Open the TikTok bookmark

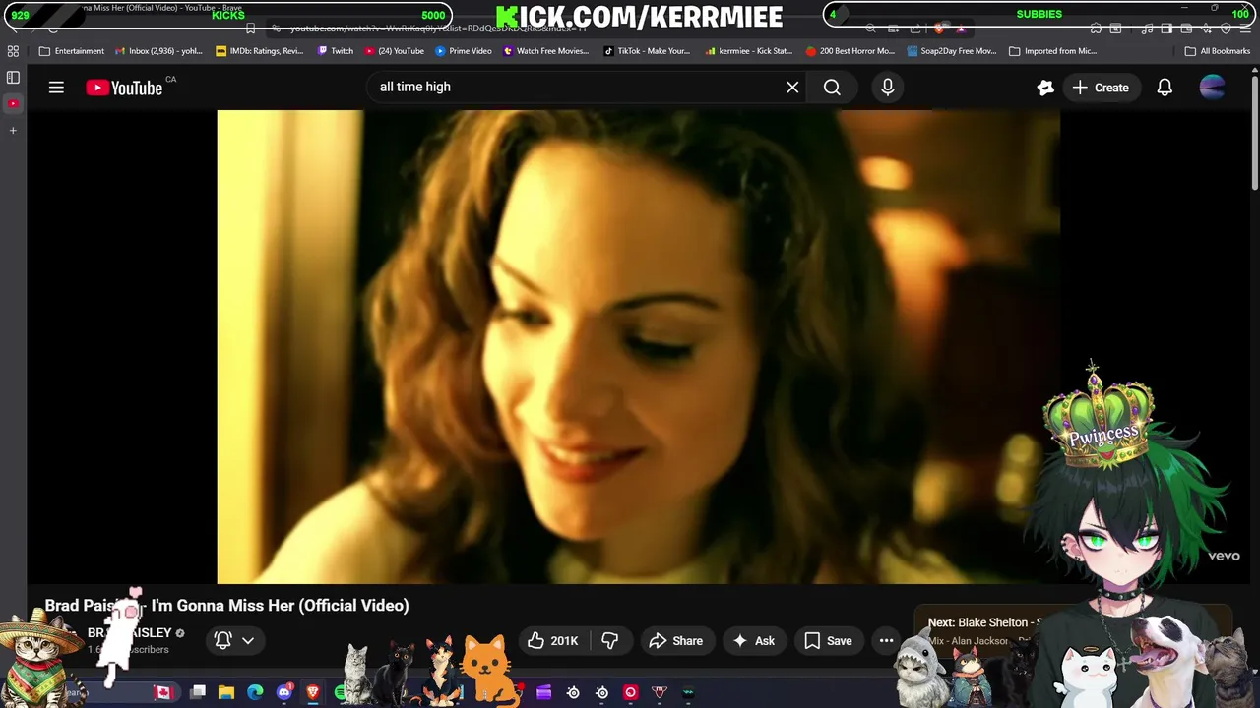(x=647, y=51)
